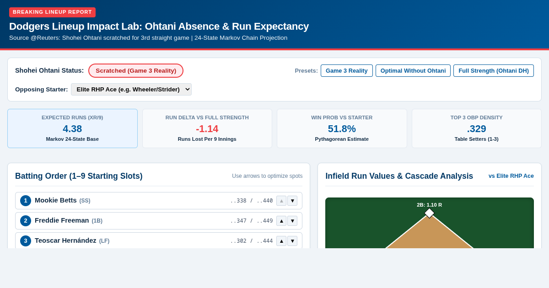
Task: Click the '2B: 1.10 R' run value label
Action: point(429,205)
